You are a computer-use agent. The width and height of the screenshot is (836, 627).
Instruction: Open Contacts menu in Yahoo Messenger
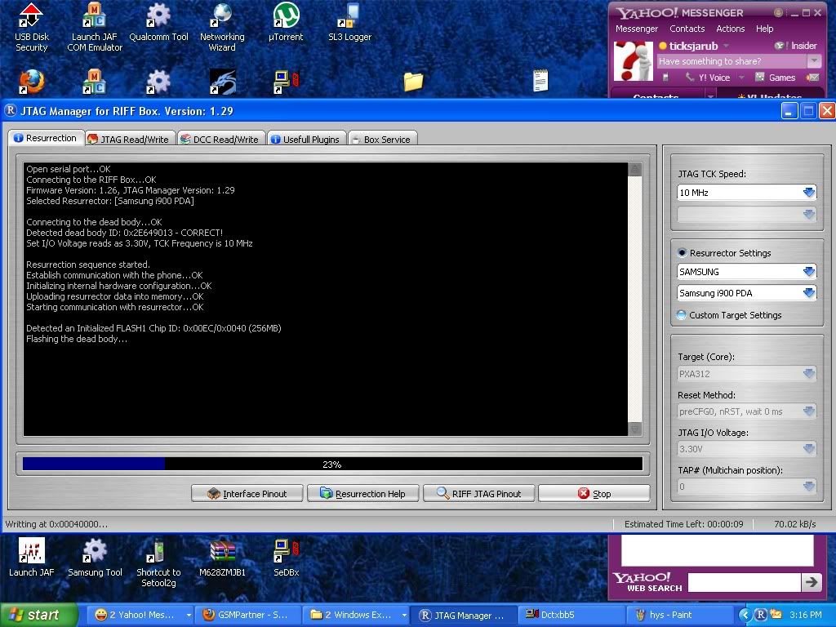687,29
